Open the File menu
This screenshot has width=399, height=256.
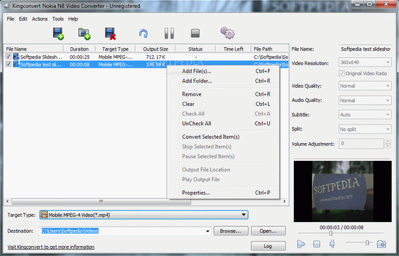[x=11, y=19]
